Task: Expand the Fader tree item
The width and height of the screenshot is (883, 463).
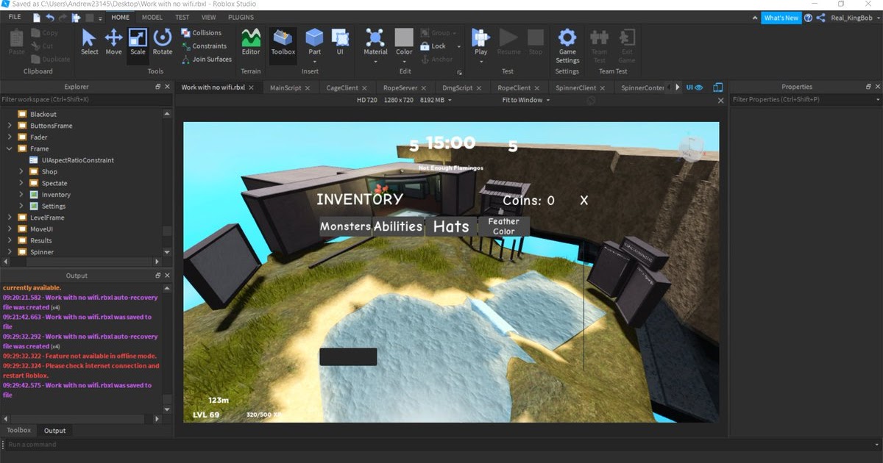Action: tap(10, 137)
